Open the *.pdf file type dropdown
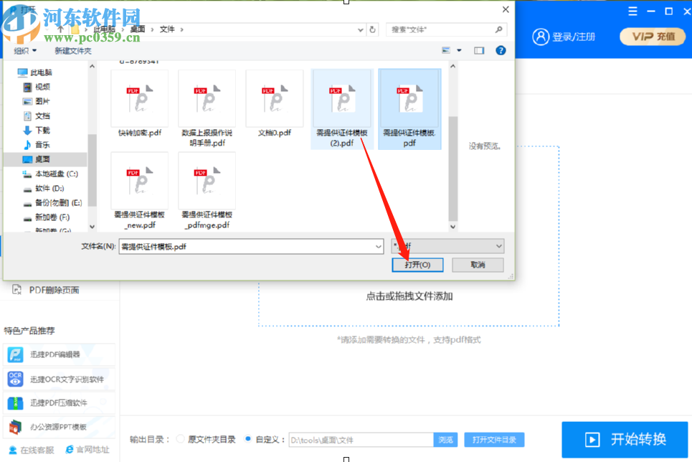This screenshot has height=462, width=692. (447, 246)
